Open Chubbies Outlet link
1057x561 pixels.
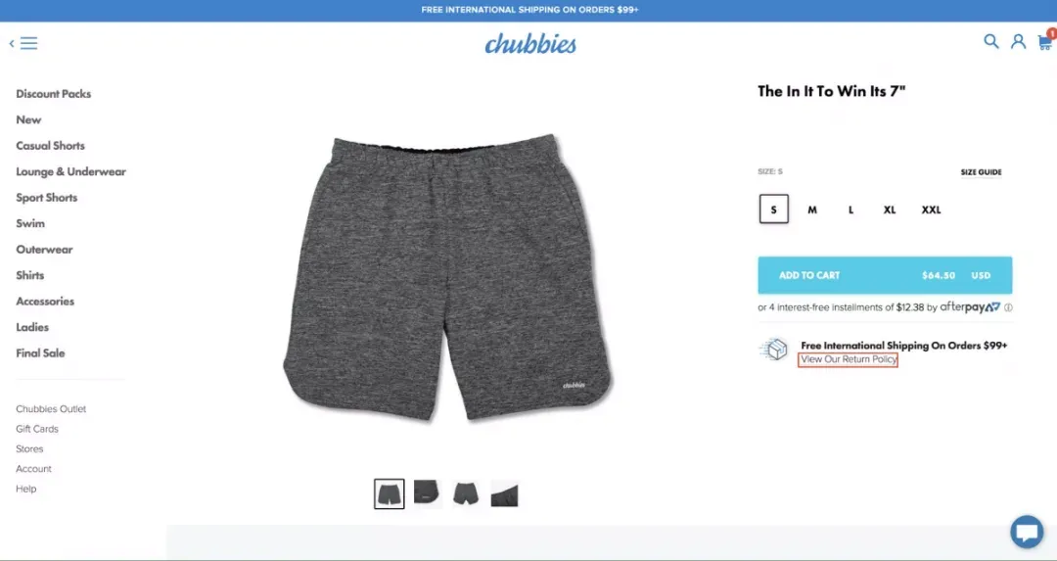click(x=51, y=408)
